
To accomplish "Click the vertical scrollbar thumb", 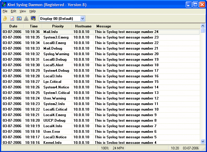I will click(203, 30).
